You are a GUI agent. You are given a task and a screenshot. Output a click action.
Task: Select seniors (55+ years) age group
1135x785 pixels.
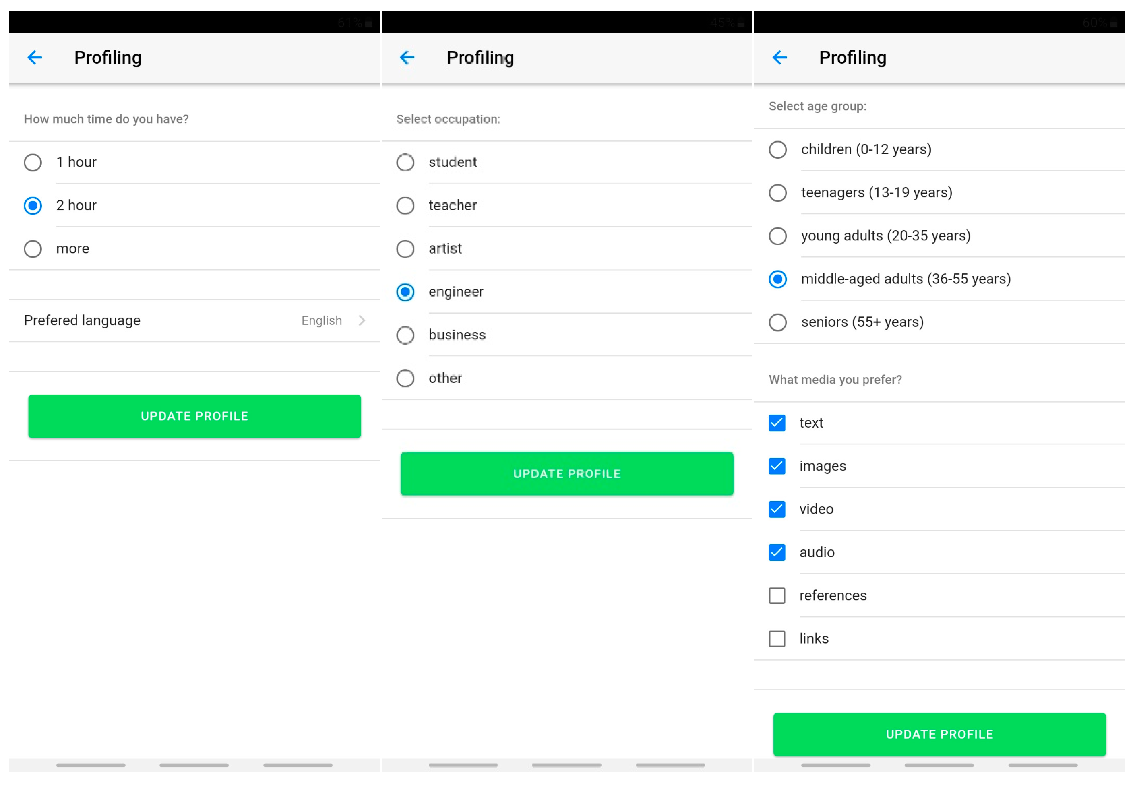click(777, 322)
